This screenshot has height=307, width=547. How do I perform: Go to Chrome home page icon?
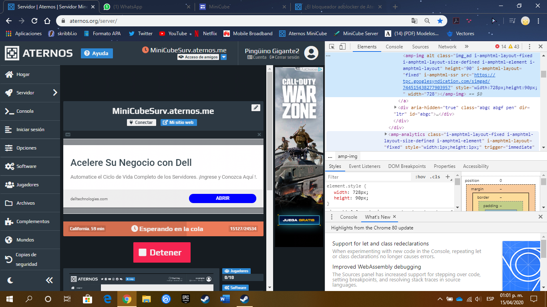coord(47,21)
